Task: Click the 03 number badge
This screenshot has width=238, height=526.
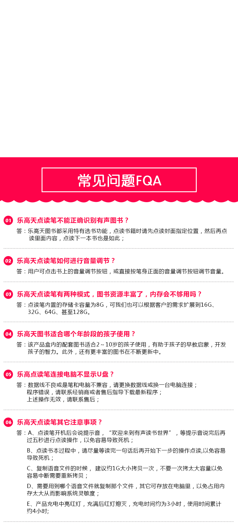Action: 8,294
